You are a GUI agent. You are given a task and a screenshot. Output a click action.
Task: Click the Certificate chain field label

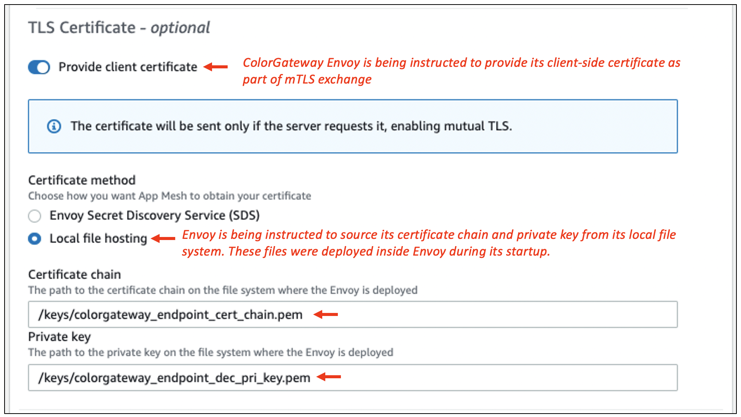coord(74,275)
